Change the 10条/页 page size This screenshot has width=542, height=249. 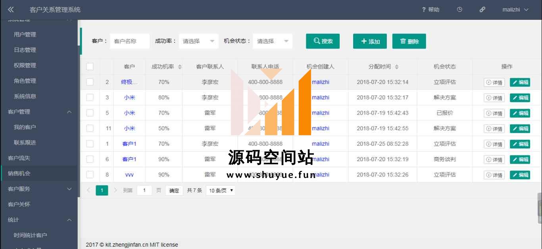(221, 190)
